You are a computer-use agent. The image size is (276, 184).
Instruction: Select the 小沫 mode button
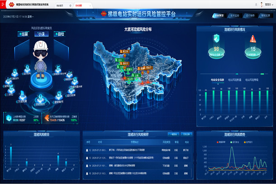pos(41,34)
